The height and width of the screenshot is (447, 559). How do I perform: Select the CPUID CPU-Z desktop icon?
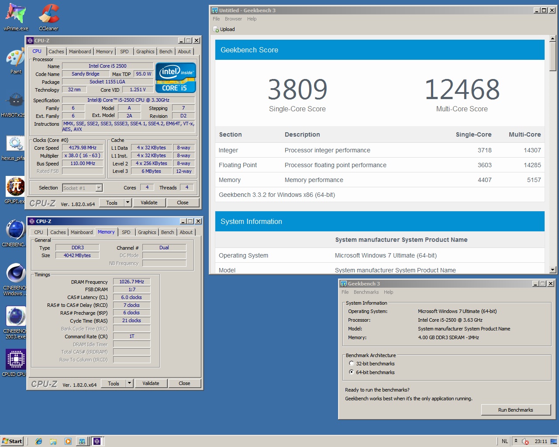pyautogui.click(x=15, y=363)
